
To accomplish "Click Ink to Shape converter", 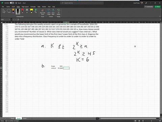I will point(49,12).
